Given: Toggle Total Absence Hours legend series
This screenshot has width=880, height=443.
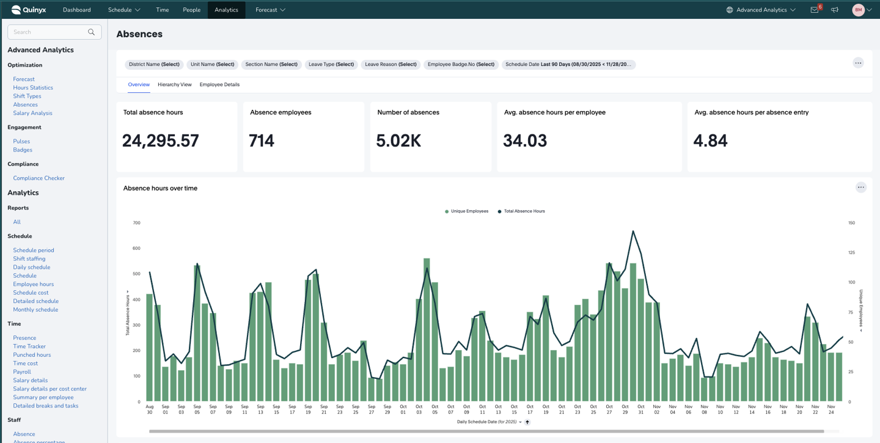Looking at the screenshot, I should [521, 211].
